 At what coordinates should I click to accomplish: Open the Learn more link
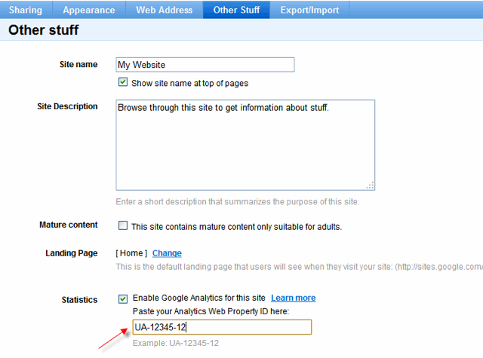click(294, 298)
